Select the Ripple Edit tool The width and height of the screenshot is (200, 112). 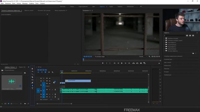tap(32, 74)
